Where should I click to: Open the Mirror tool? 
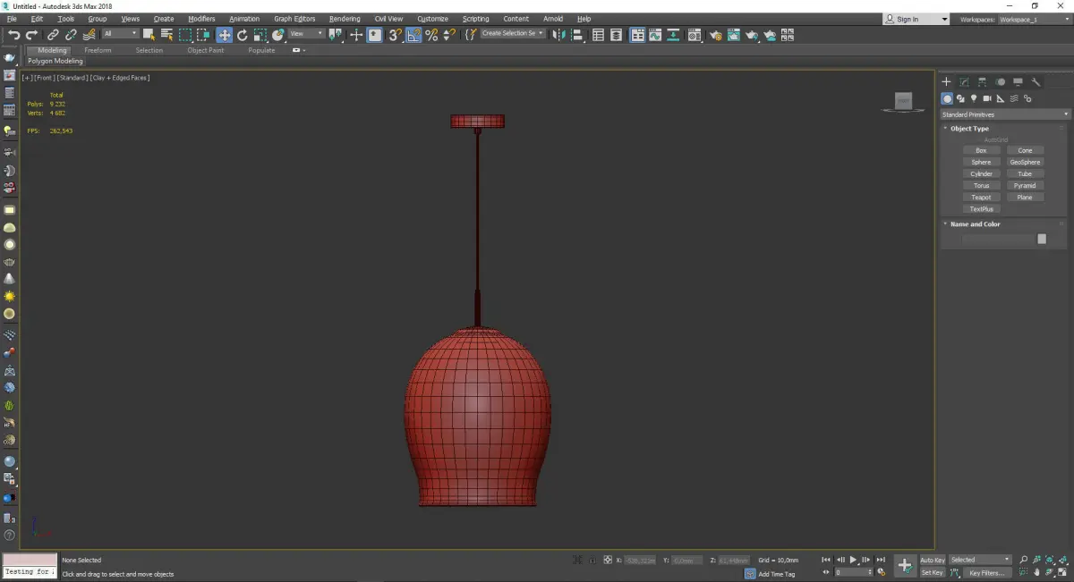pos(558,35)
